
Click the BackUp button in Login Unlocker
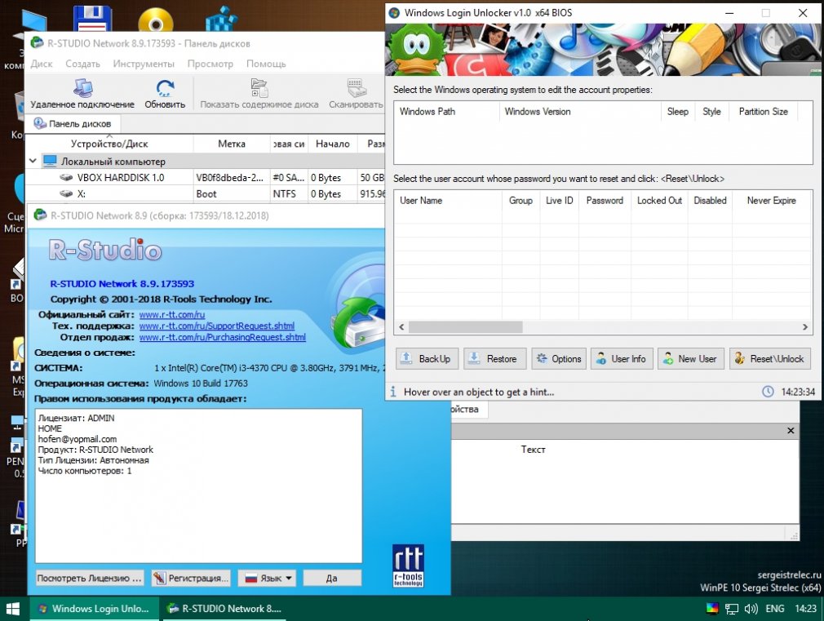click(427, 358)
